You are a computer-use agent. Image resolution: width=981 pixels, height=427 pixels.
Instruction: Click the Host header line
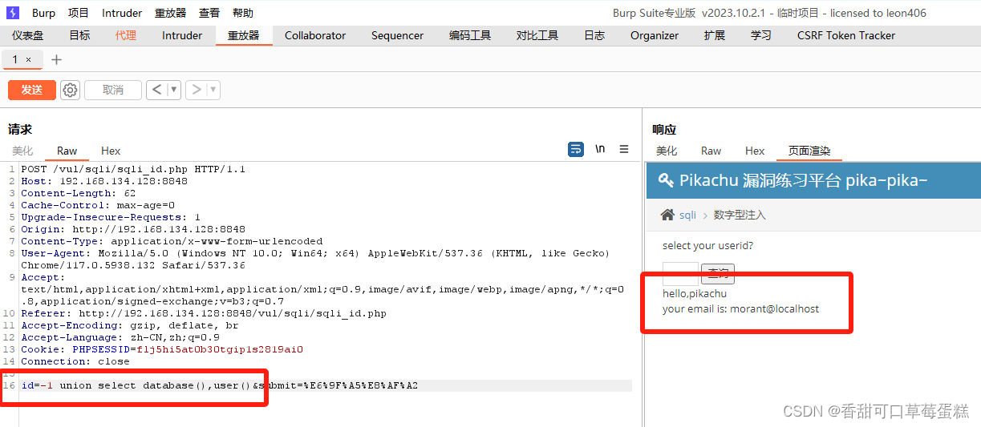[x=104, y=181]
